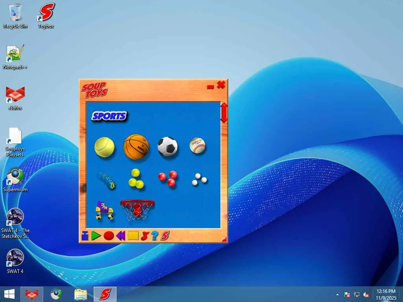403x302 pixels.
Task: Select SWAT 4 - The Stetchkov shortcut
Action: (x=15, y=223)
